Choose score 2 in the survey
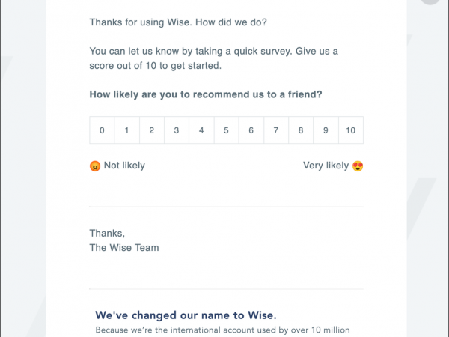This screenshot has width=449, height=337. coord(151,130)
